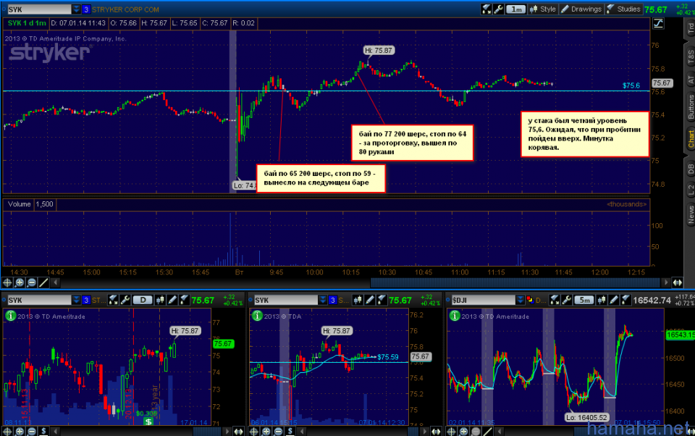This screenshot has width=695, height=436.
Task: Open symbol dropdown arrow on $DJI chart
Action: coord(521,301)
